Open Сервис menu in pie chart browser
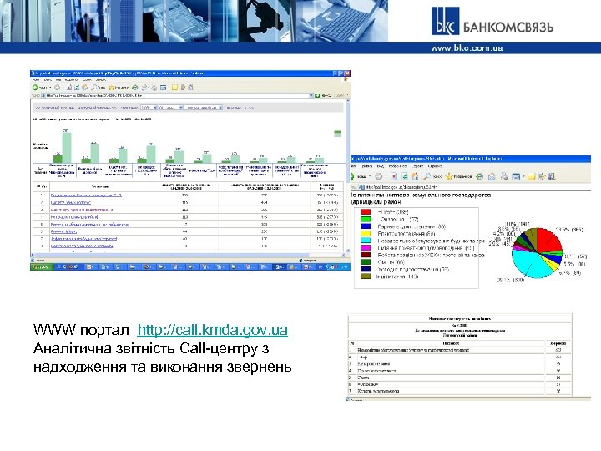Image resolution: width=601 pixels, height=451 pixels. coord(417,166)
